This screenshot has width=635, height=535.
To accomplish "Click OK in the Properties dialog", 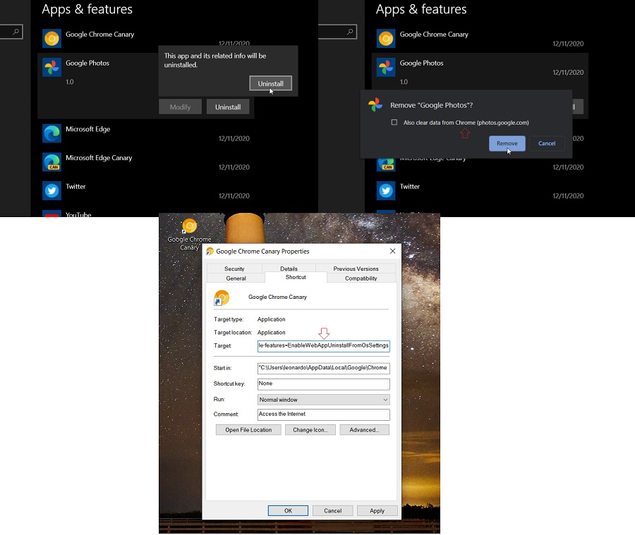I will click(x=288, y=511).
